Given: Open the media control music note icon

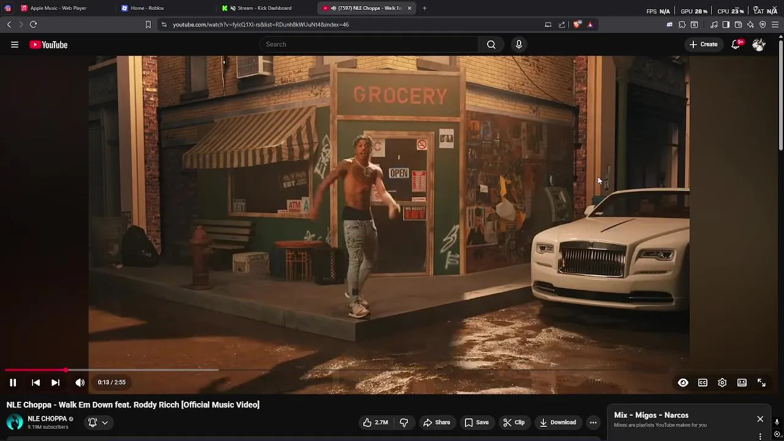Looking at the screenshot, I should 714,24.
